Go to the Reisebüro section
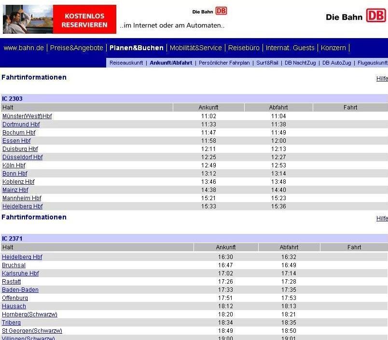This screenshot has height=340, width=388. click(x=244, y=48)
